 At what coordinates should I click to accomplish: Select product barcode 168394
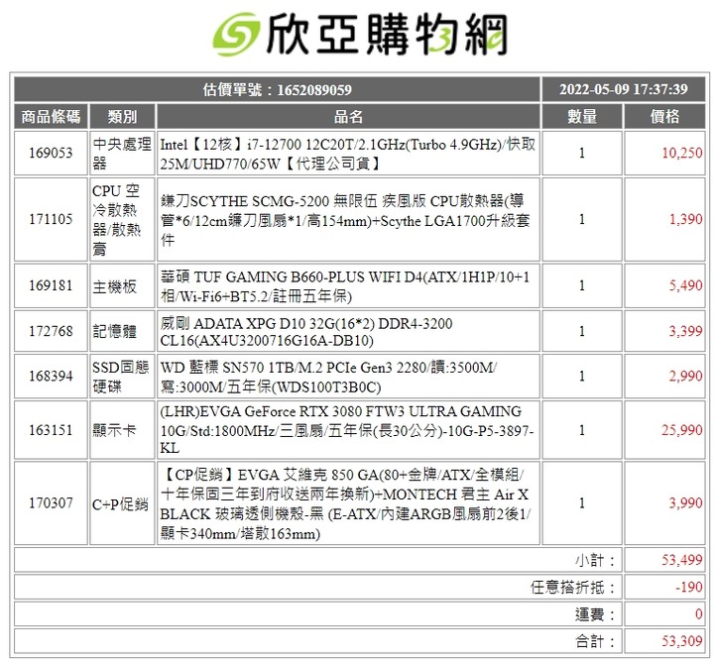(x=51, y=377)
